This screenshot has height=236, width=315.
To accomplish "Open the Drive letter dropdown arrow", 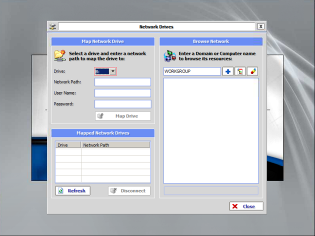I will [x=113, y=71].
